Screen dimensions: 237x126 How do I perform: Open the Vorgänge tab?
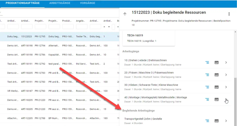tap(88, 3)
